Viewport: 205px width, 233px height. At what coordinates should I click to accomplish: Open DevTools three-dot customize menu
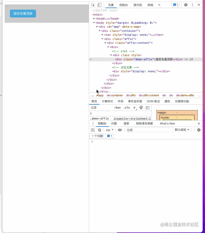(x=192, y=5)
